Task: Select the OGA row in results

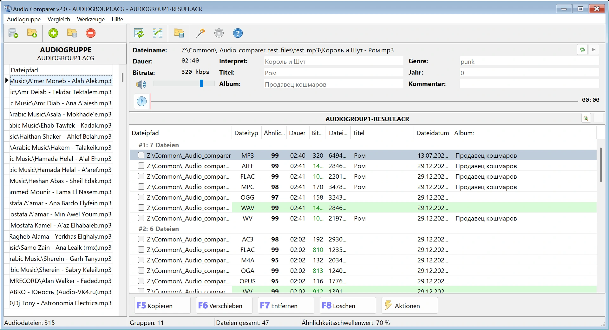Action: pyautogui.click(x=363, y=271)
